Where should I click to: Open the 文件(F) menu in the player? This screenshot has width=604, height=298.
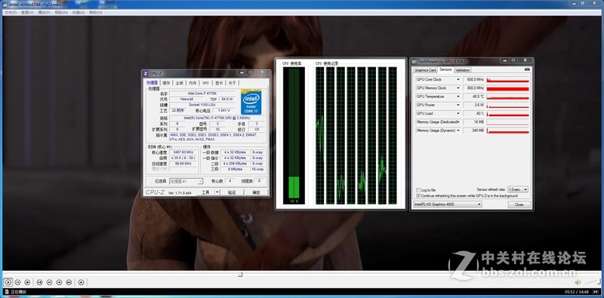point(11,12)
